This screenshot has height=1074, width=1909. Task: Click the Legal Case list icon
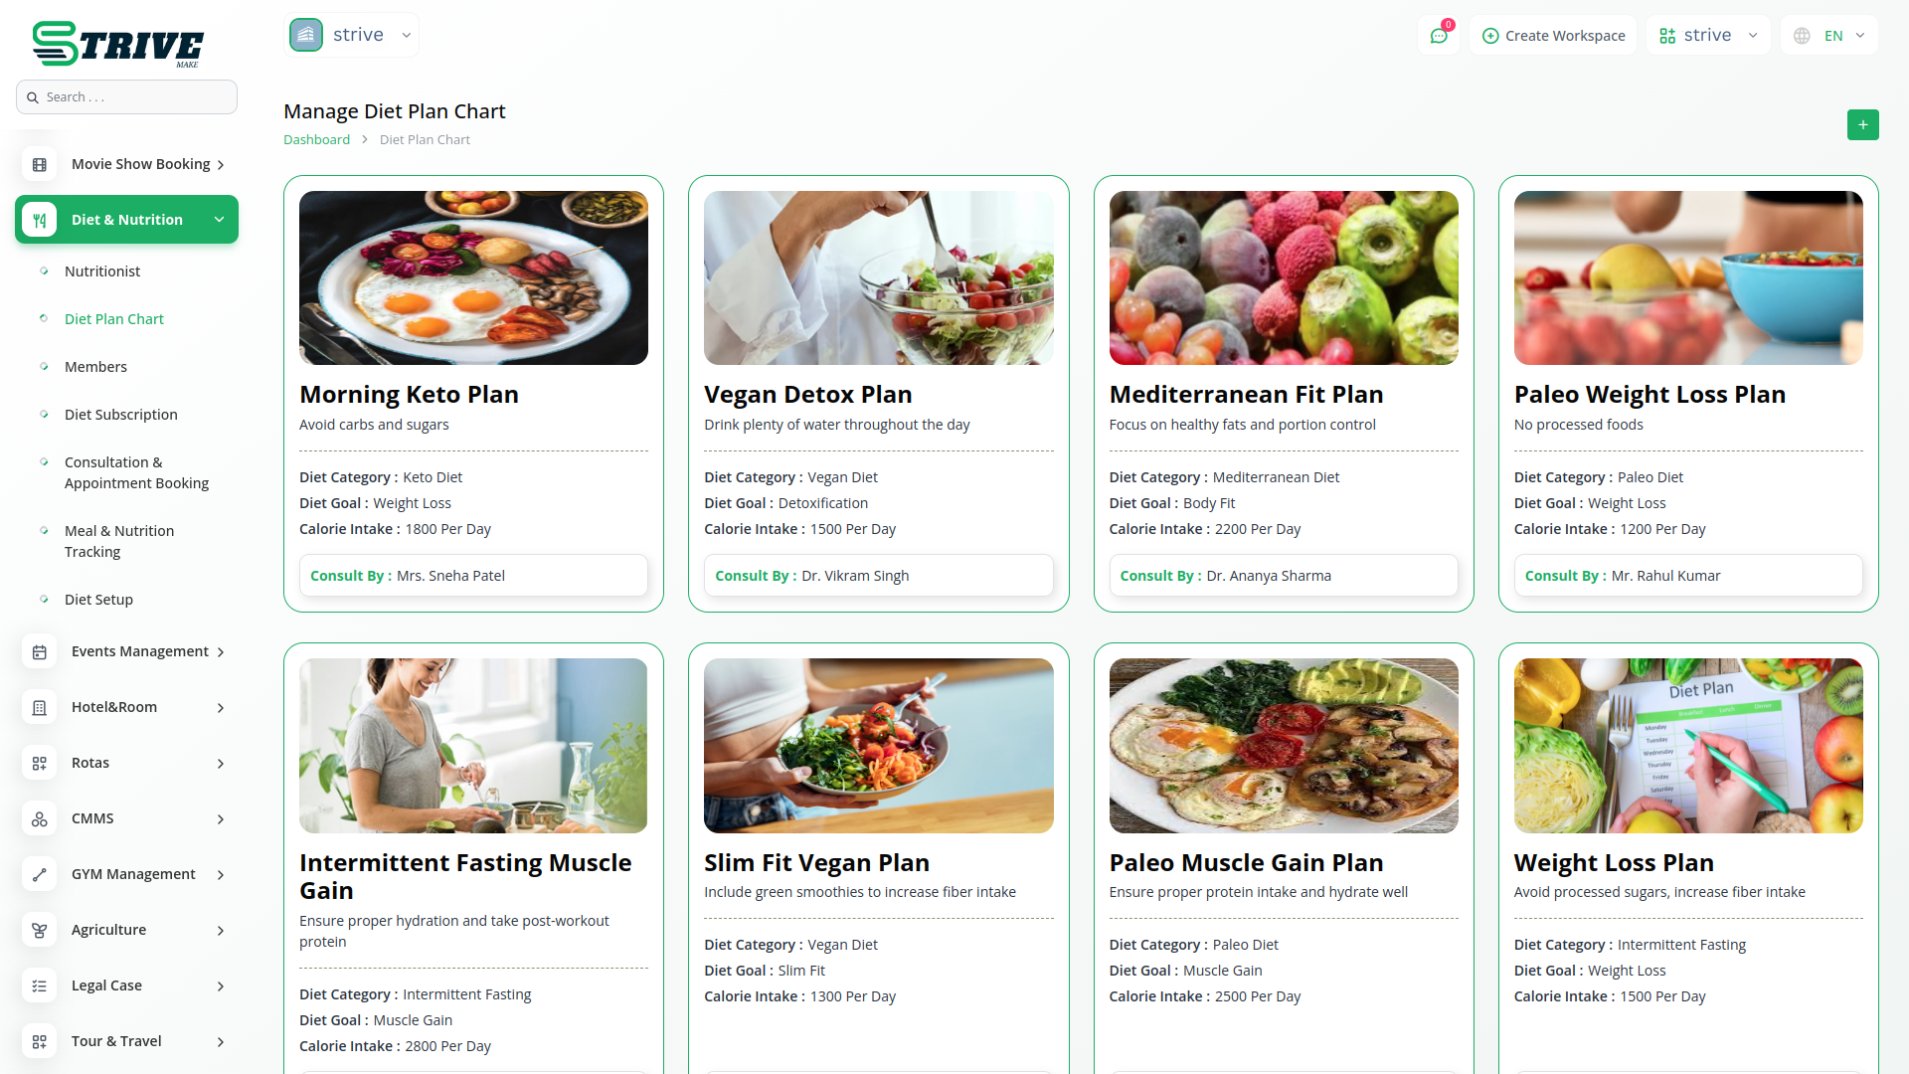pos(40,986)
